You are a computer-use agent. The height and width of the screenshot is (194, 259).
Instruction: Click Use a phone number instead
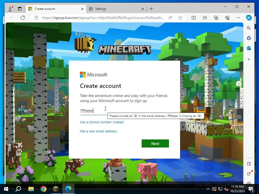[102, 122]
